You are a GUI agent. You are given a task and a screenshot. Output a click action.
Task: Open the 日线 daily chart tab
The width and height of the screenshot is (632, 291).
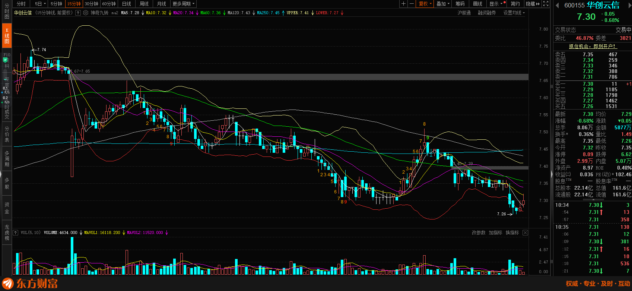click(127, 4)
